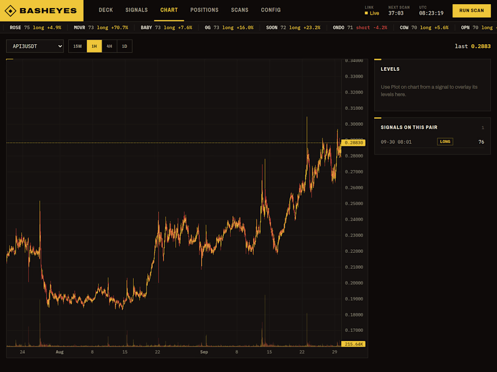
Task: Click the Live link status indicator
Action: tap(372, 13)
